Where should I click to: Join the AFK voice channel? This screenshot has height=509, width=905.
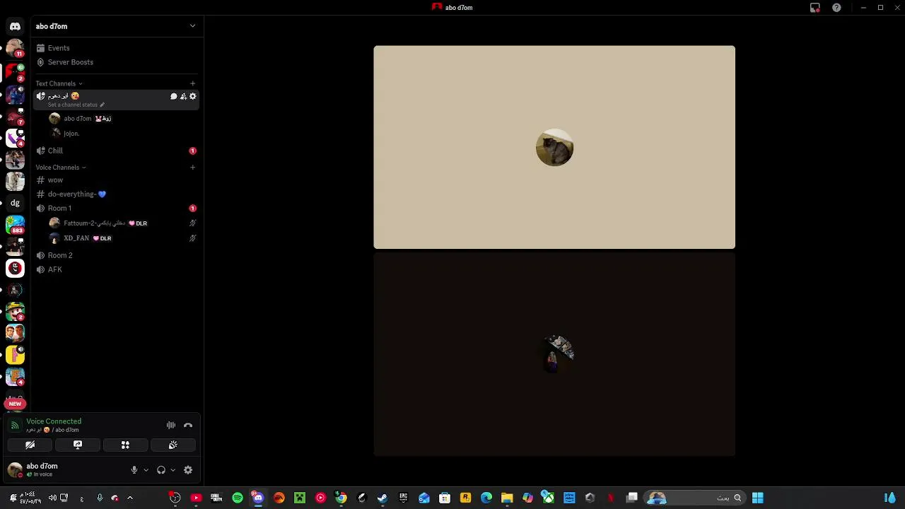(x=117, y=269)
